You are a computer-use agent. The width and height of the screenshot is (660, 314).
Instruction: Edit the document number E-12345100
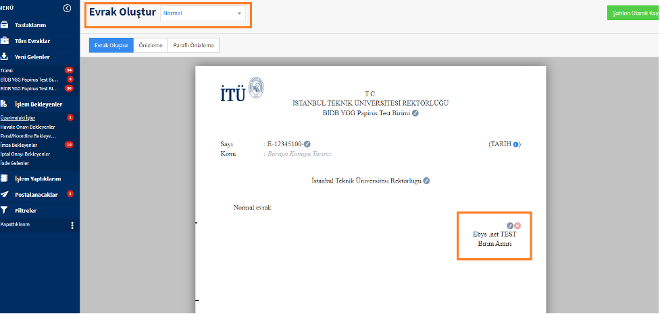coord(307,144)
